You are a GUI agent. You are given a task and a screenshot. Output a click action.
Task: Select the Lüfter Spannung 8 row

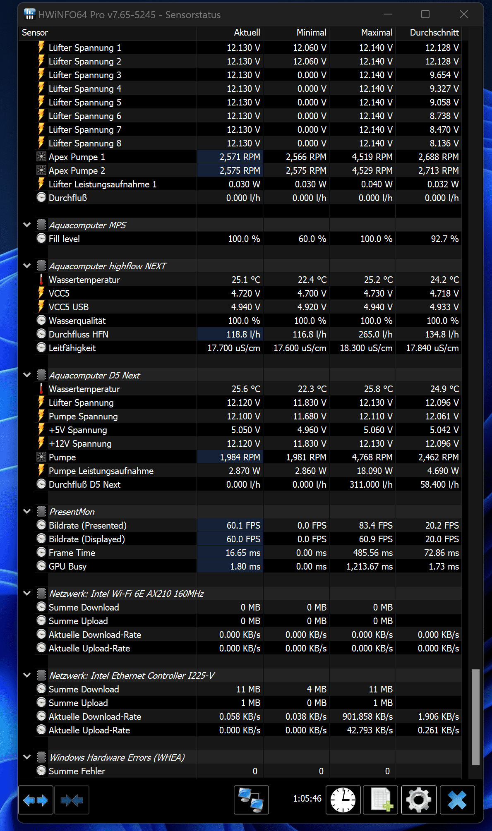(248, 143)
